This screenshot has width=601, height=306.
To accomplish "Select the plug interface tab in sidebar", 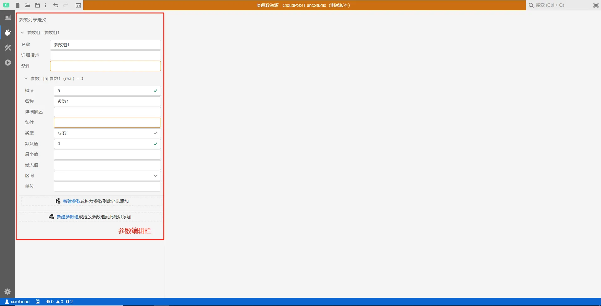I will (8, 33).
